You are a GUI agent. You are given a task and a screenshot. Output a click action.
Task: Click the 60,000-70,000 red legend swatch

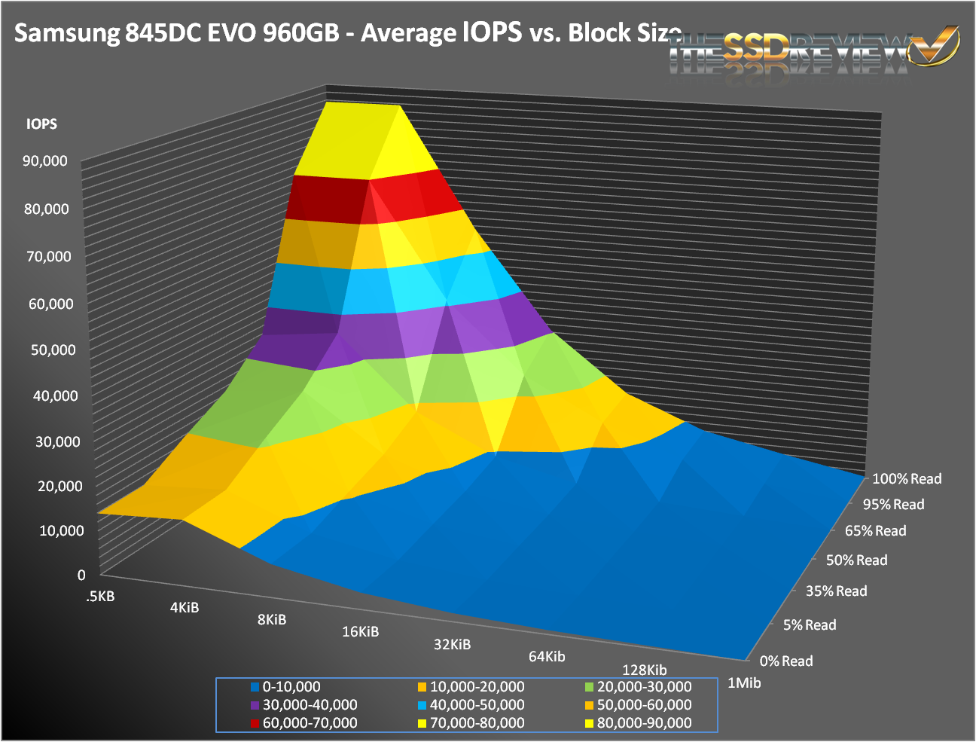point(255,723)
